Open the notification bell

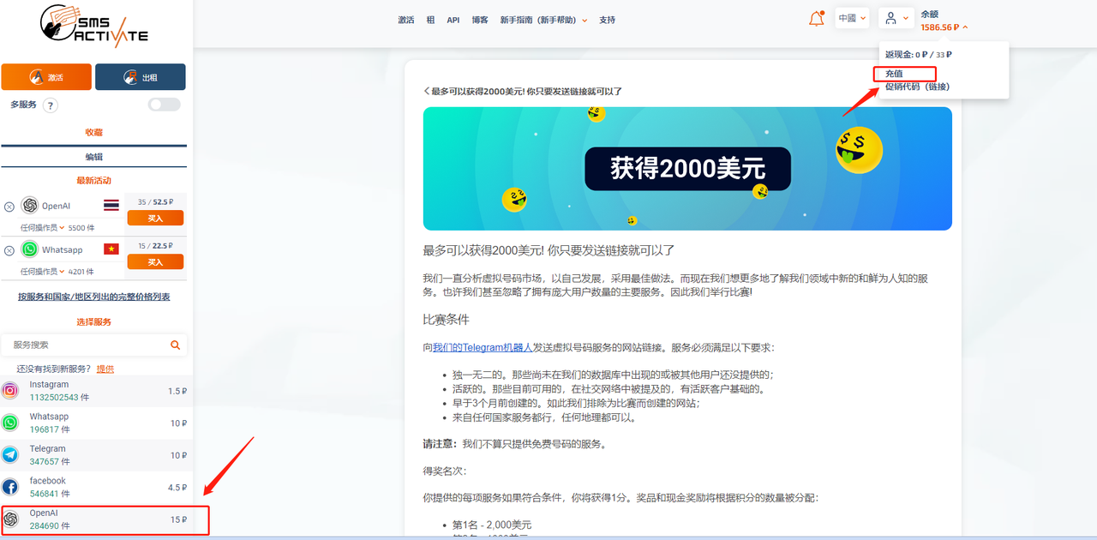(816, 19)
